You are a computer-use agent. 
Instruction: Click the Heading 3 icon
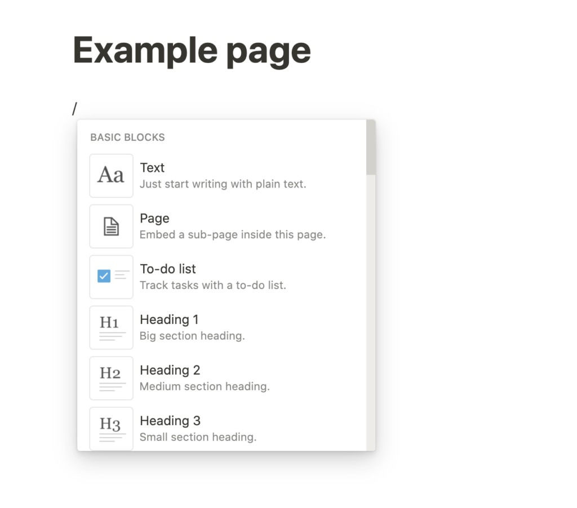pyautogui.click(x=111, y=429)
